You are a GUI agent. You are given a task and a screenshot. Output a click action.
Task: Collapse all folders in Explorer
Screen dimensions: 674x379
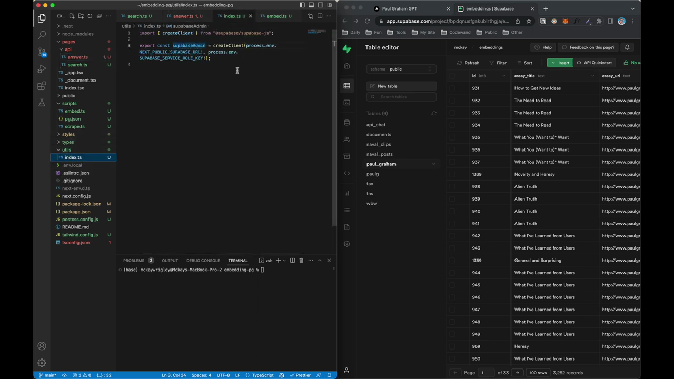coord(98,16)
